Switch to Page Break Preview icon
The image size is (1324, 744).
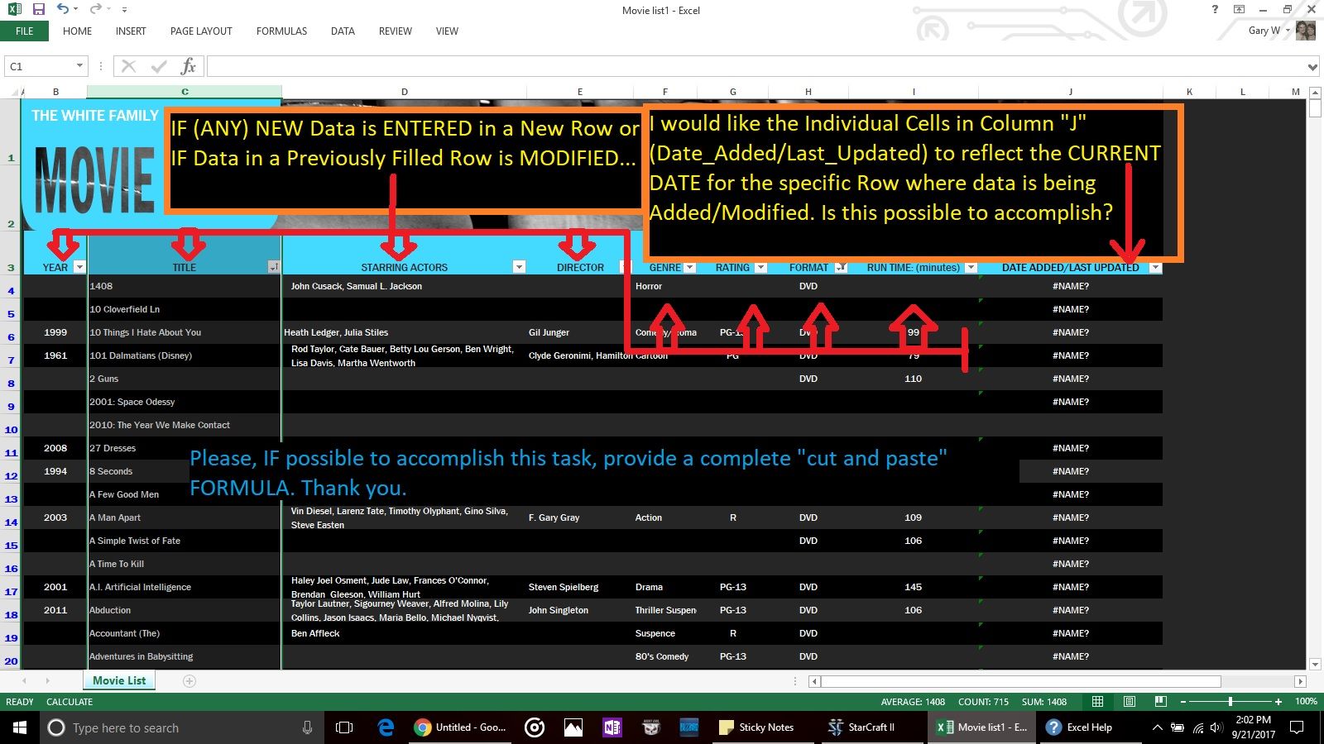pyautogui.click(x=1158, y=701)
